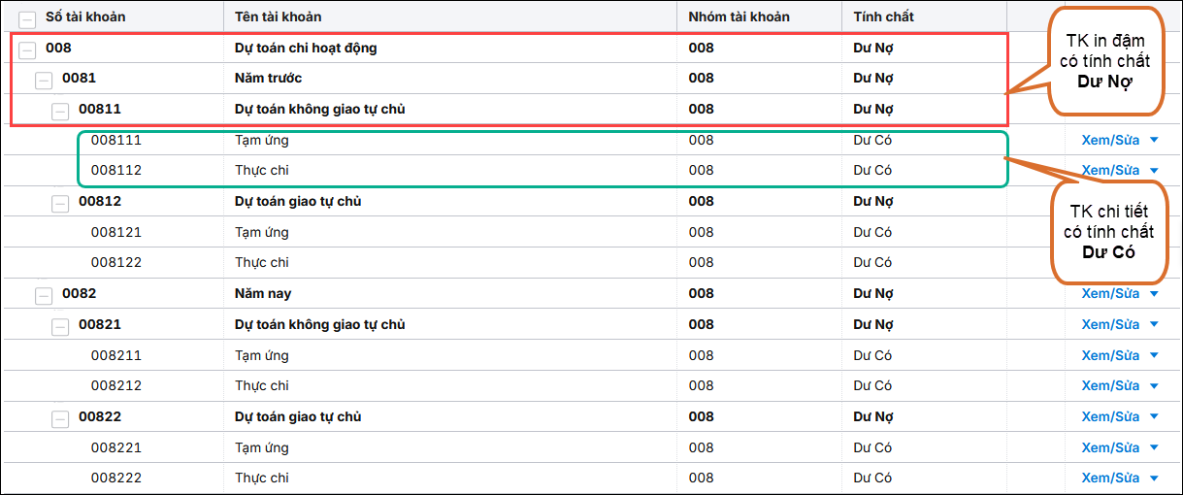The width and height of the screenshot is (1183, 495).
Task: Open the dropdown arrow beside 008222's Xem/Sửa
Action: pos(1154,478)
